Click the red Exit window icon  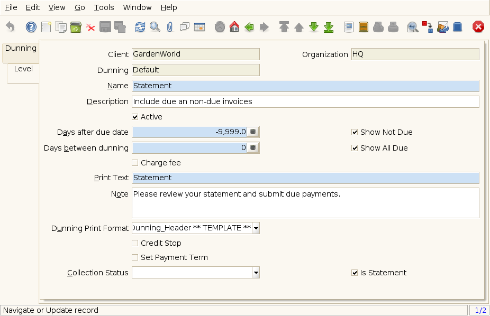[478, 27]
